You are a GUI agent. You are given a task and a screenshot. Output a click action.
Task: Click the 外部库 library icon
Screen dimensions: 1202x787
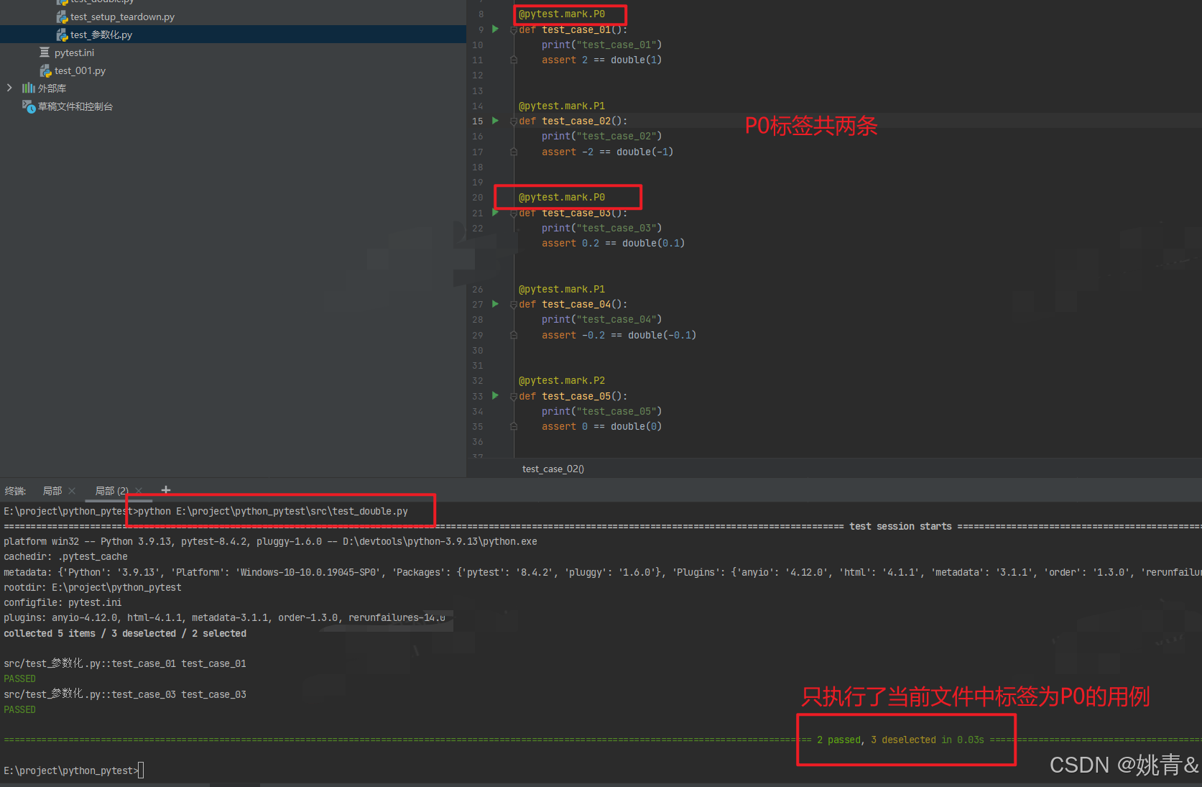click(29, 88)
